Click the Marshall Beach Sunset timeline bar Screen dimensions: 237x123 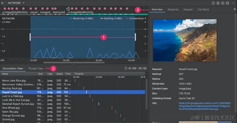tap(99, 104)
